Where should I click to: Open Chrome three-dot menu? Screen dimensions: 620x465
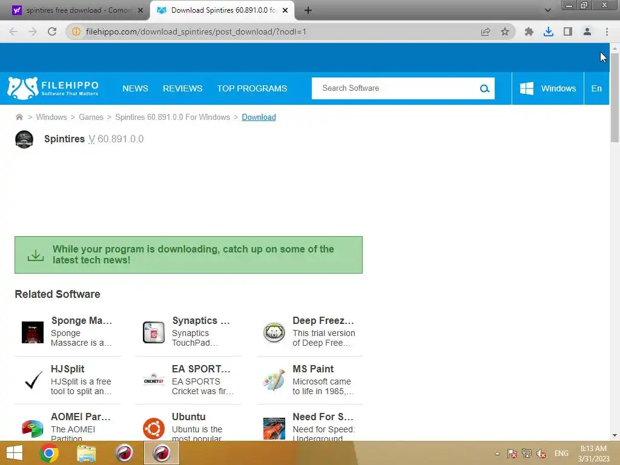click(607, 31)
